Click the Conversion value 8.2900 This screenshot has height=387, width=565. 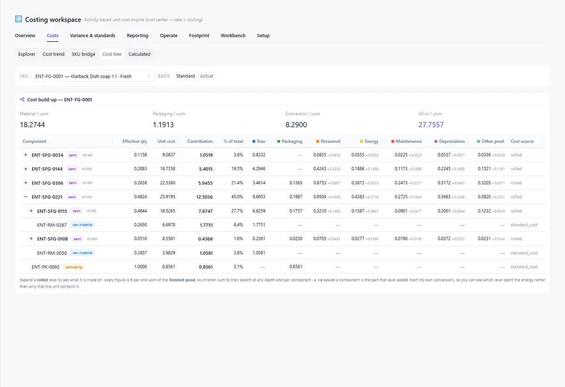(x=296, y=125)
